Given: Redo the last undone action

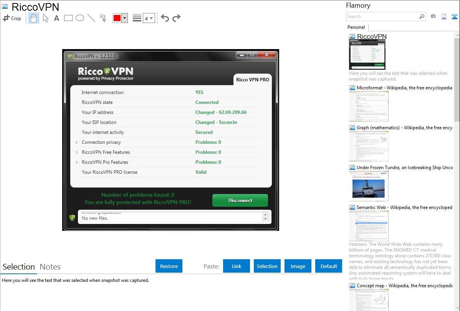Looking at the screenshot, I should (176, 18).
